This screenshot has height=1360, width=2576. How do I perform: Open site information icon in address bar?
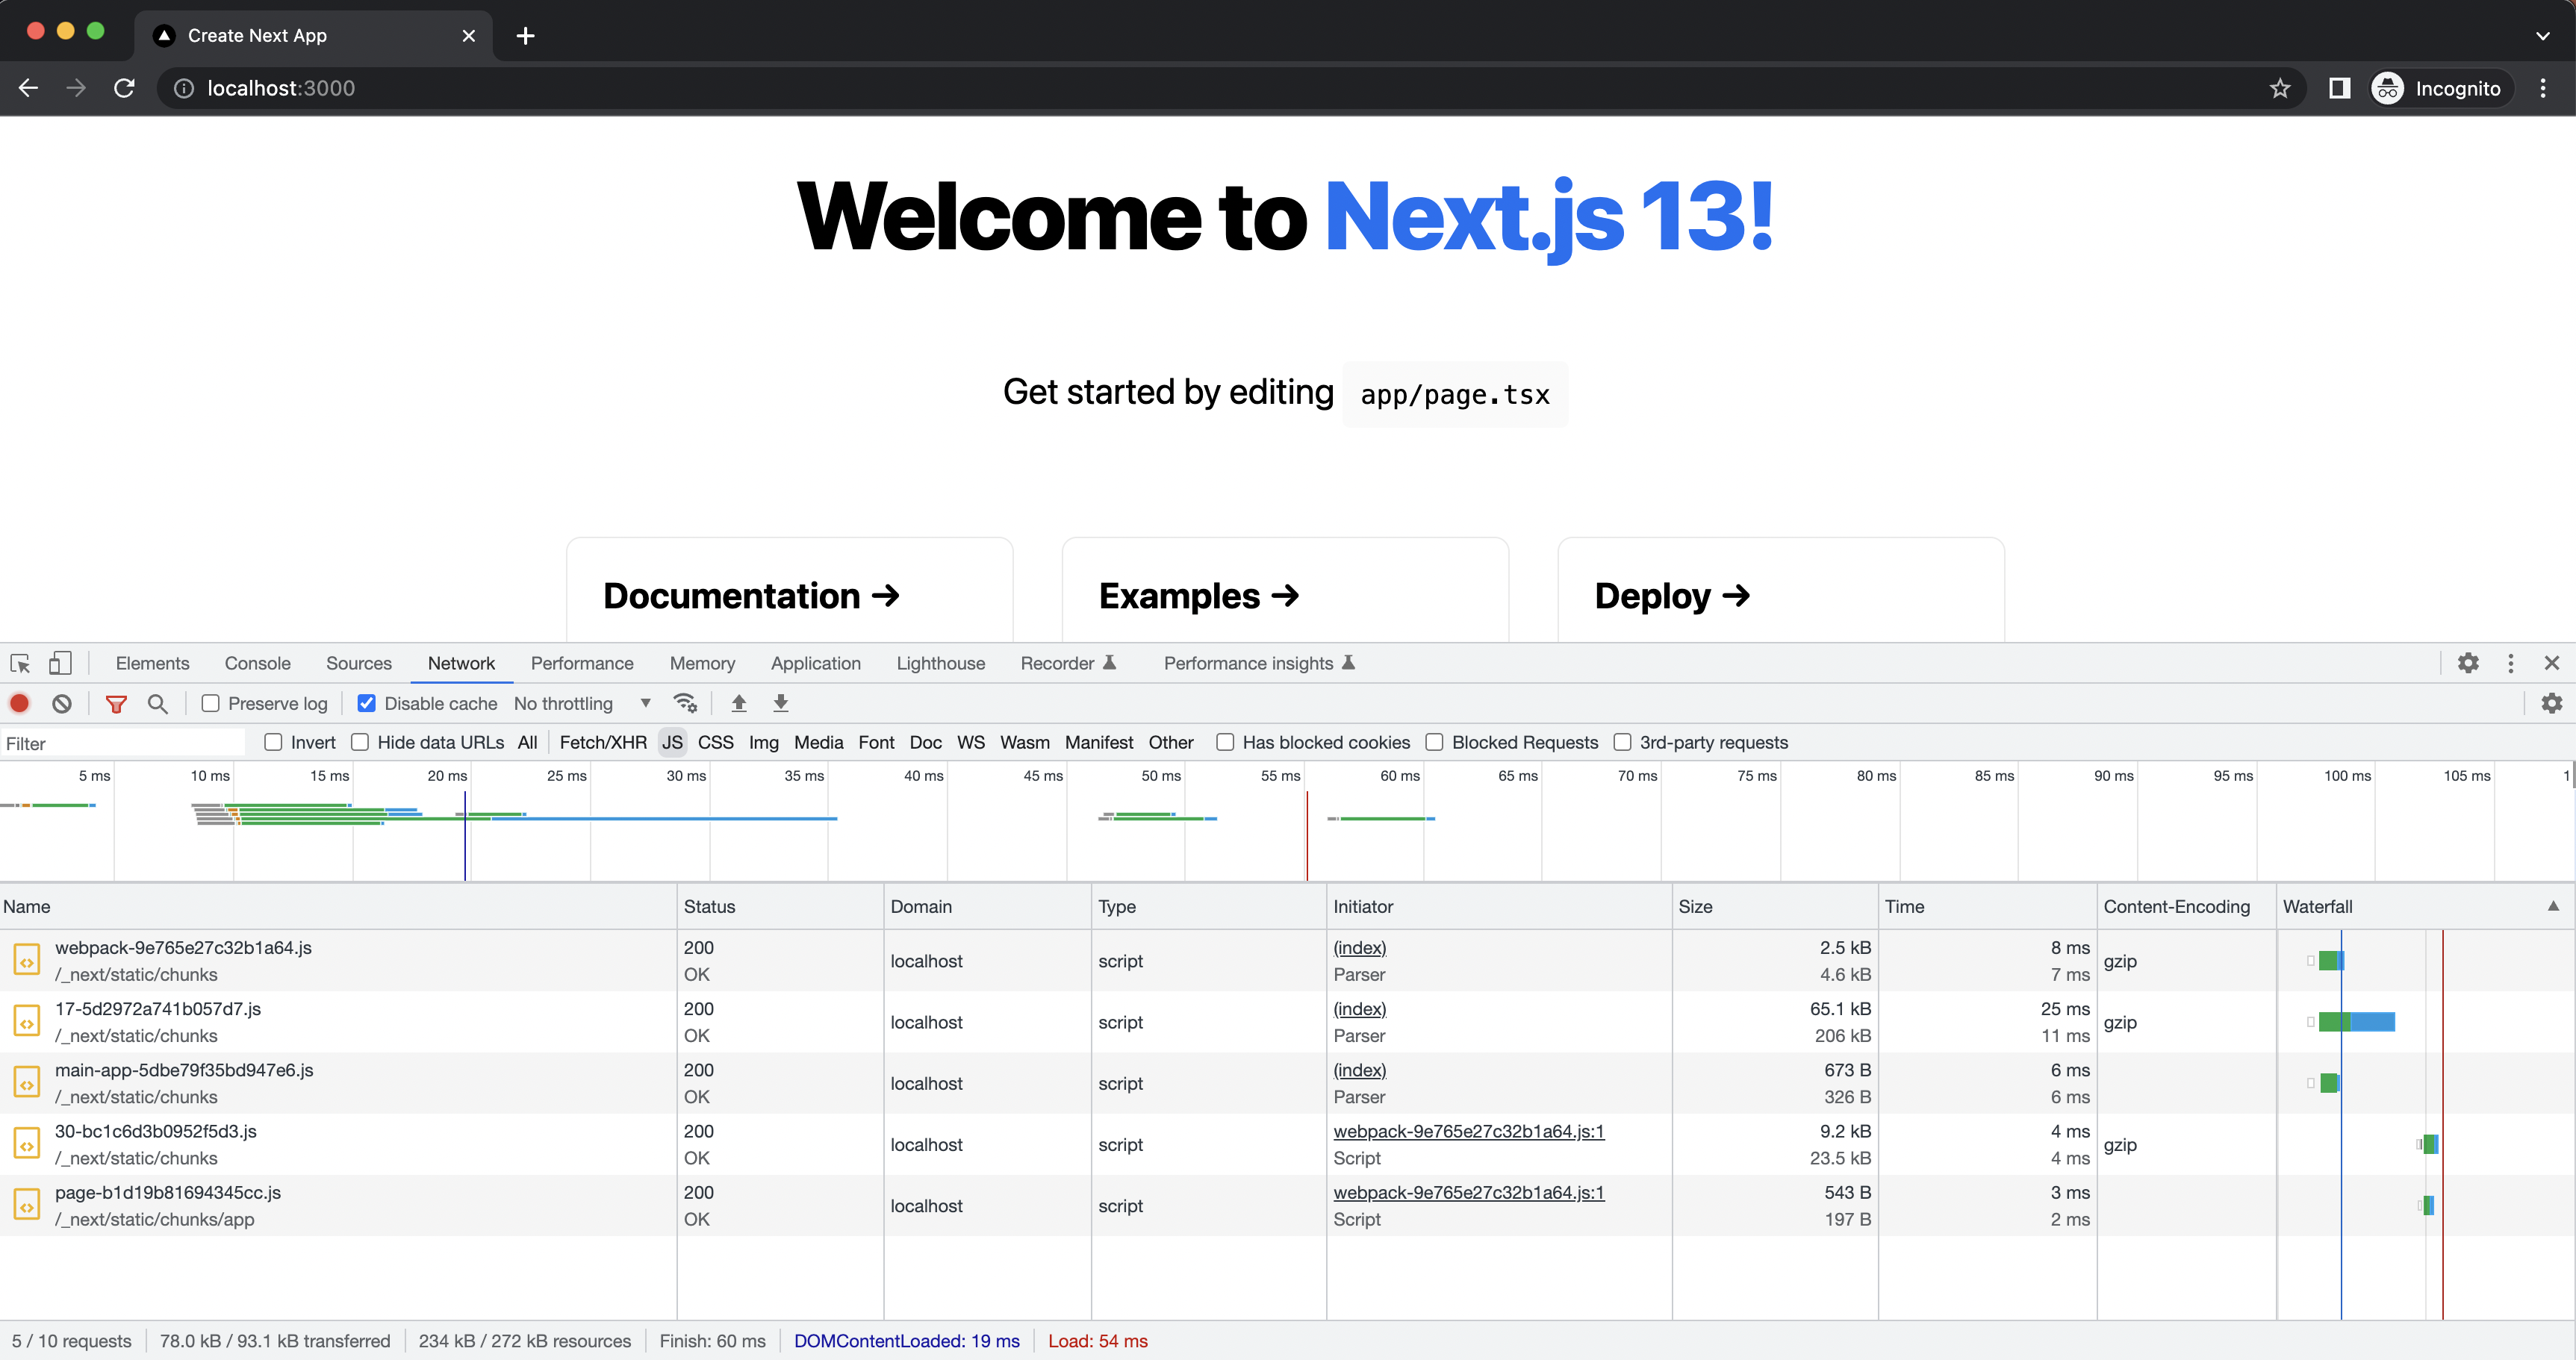[184, 88]
